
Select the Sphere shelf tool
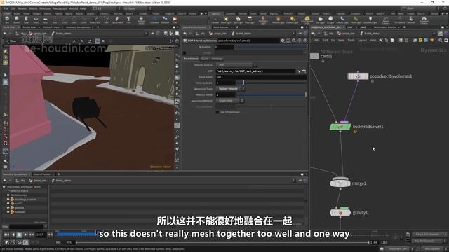(17, 20)
